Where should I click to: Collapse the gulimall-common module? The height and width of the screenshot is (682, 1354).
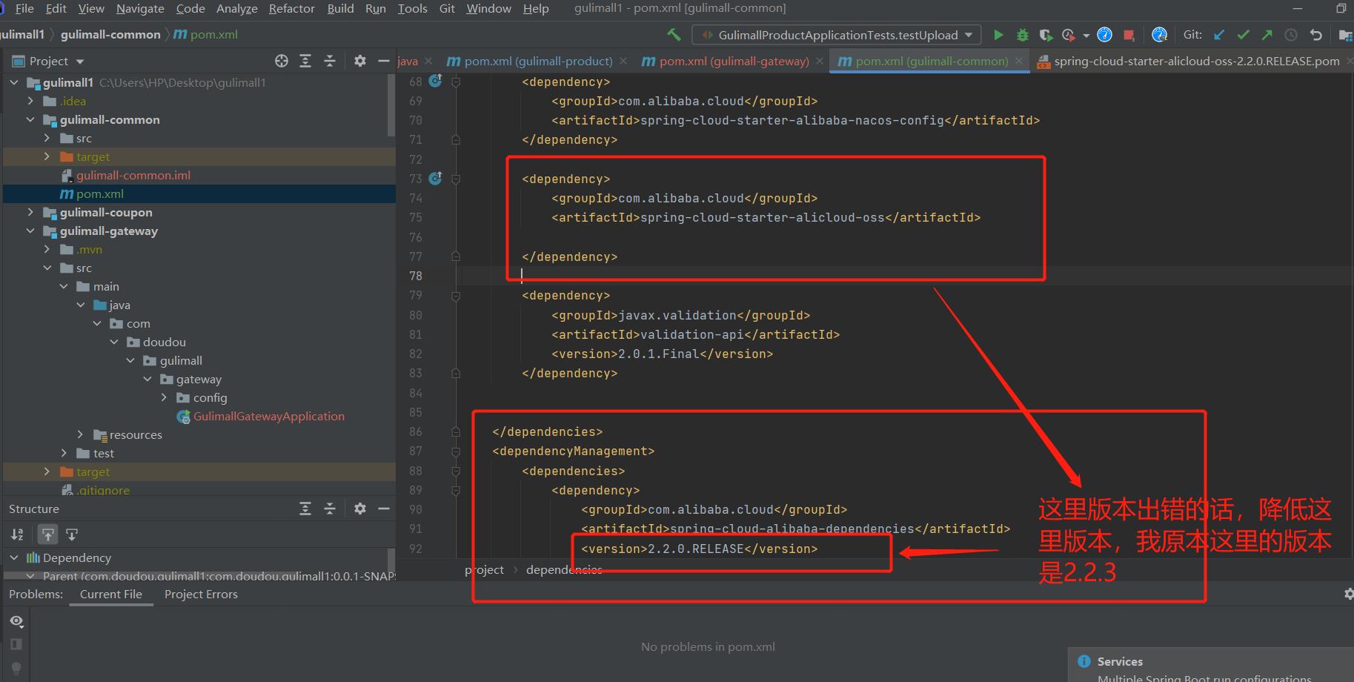30,119
